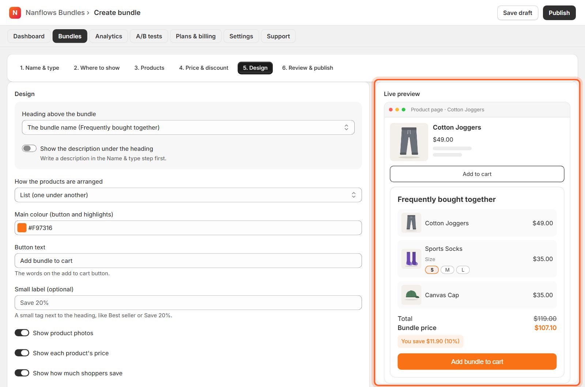Go to step 1. Name & type
585x387 pixels.
tap(39, 68)
